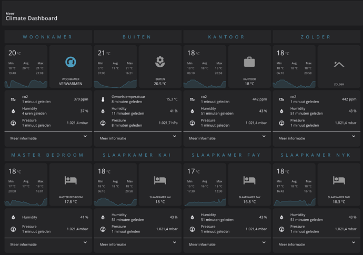363x255 pixels.
Task: Expand Meer informatie under Kantoor
Action: (227, 138)
